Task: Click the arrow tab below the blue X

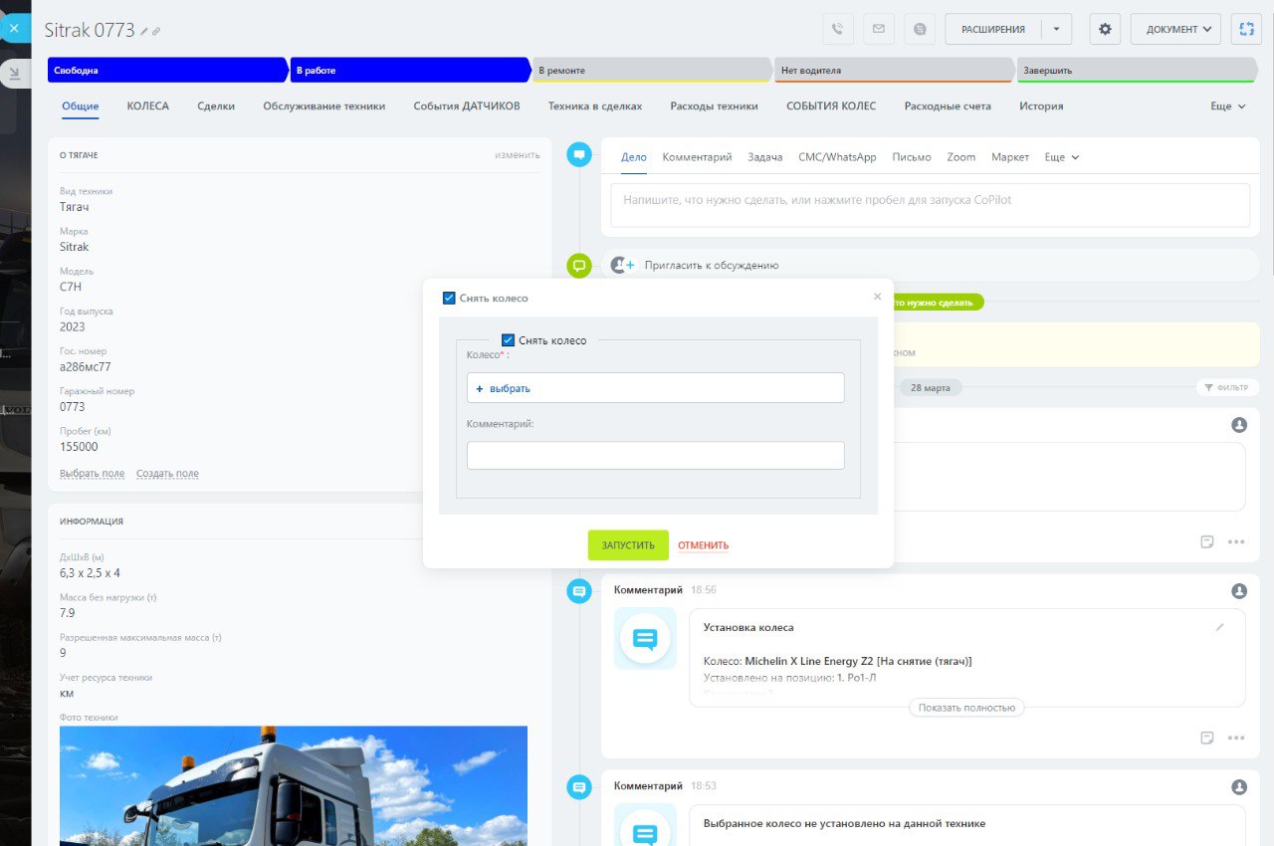Action: (x=14, y=73)
